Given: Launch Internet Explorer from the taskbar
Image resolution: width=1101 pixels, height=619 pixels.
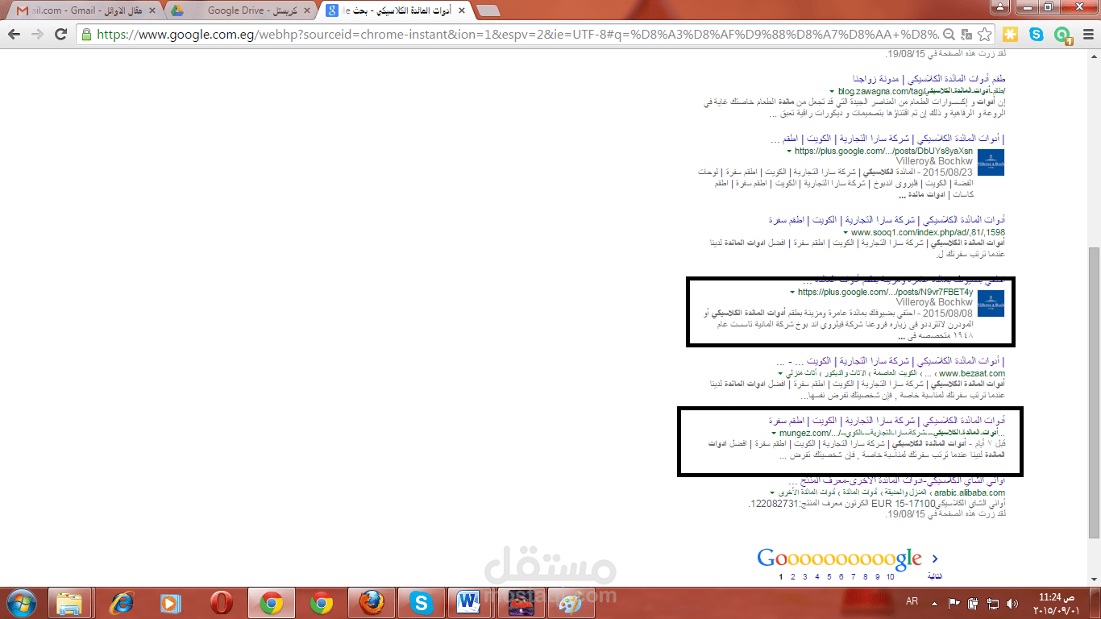Looking at the screenshot, I should coord(121,603).
